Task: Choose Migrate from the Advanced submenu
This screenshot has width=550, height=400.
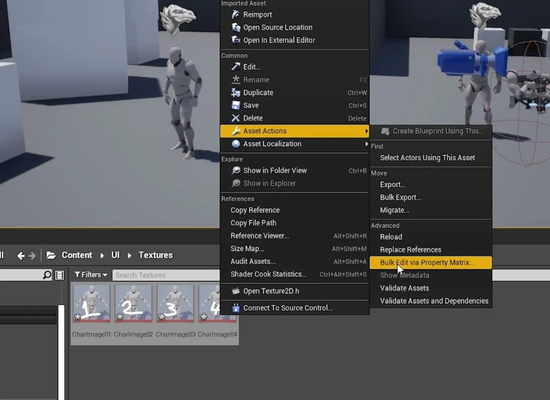Action: [394, 210]
